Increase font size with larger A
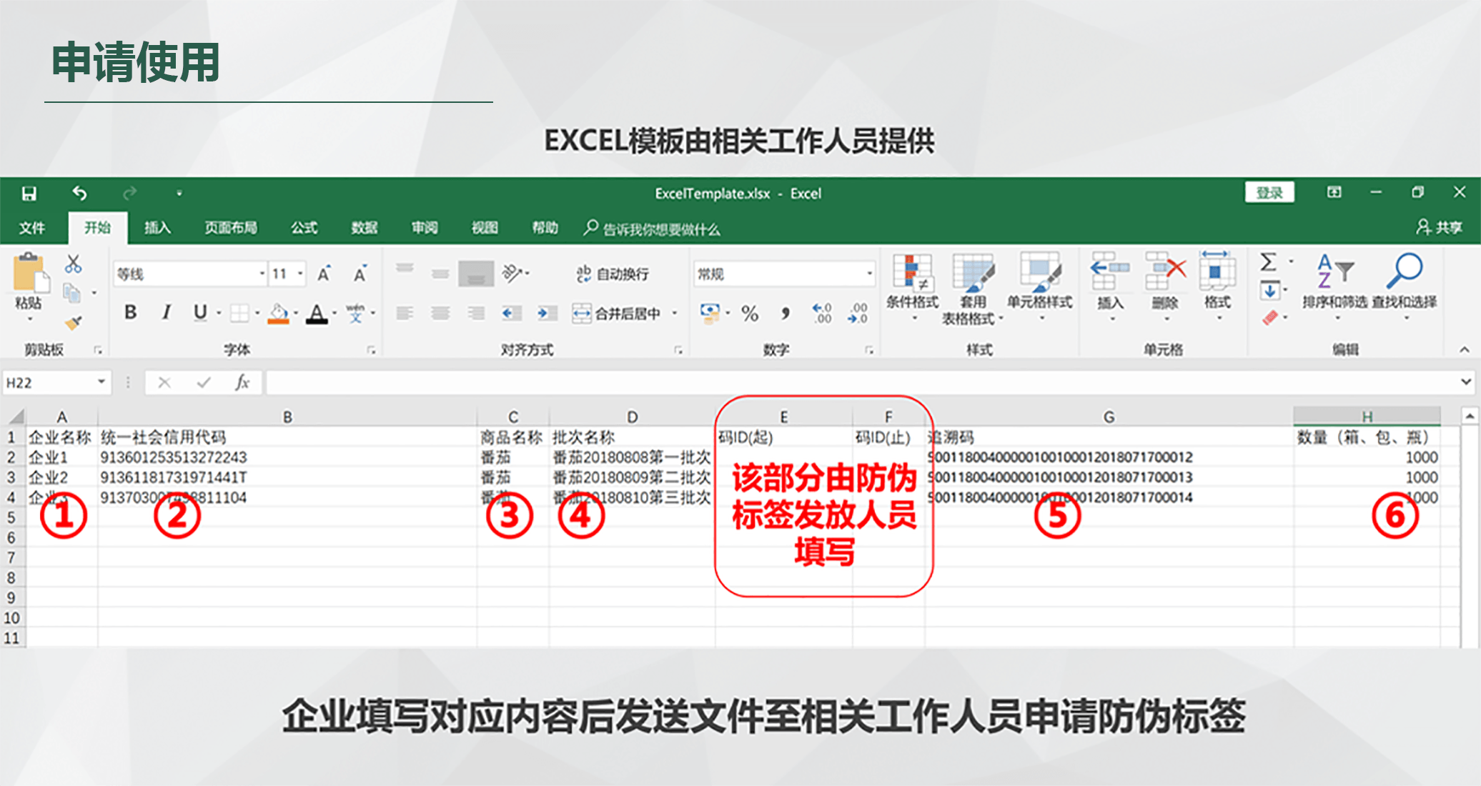Screen dimensions: 1481x786 [x=324, y=274]
